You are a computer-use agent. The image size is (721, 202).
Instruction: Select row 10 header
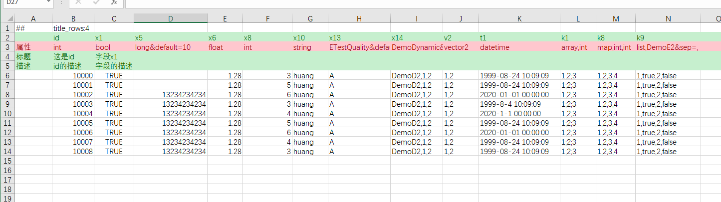[7, 113]
